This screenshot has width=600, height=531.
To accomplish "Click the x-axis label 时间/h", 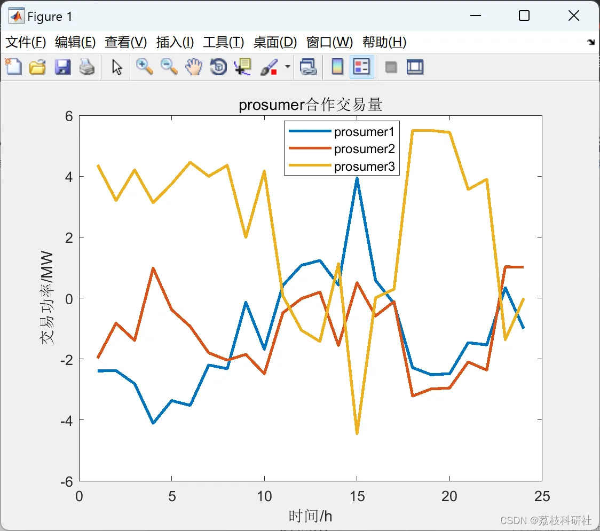I will [310, 516].
